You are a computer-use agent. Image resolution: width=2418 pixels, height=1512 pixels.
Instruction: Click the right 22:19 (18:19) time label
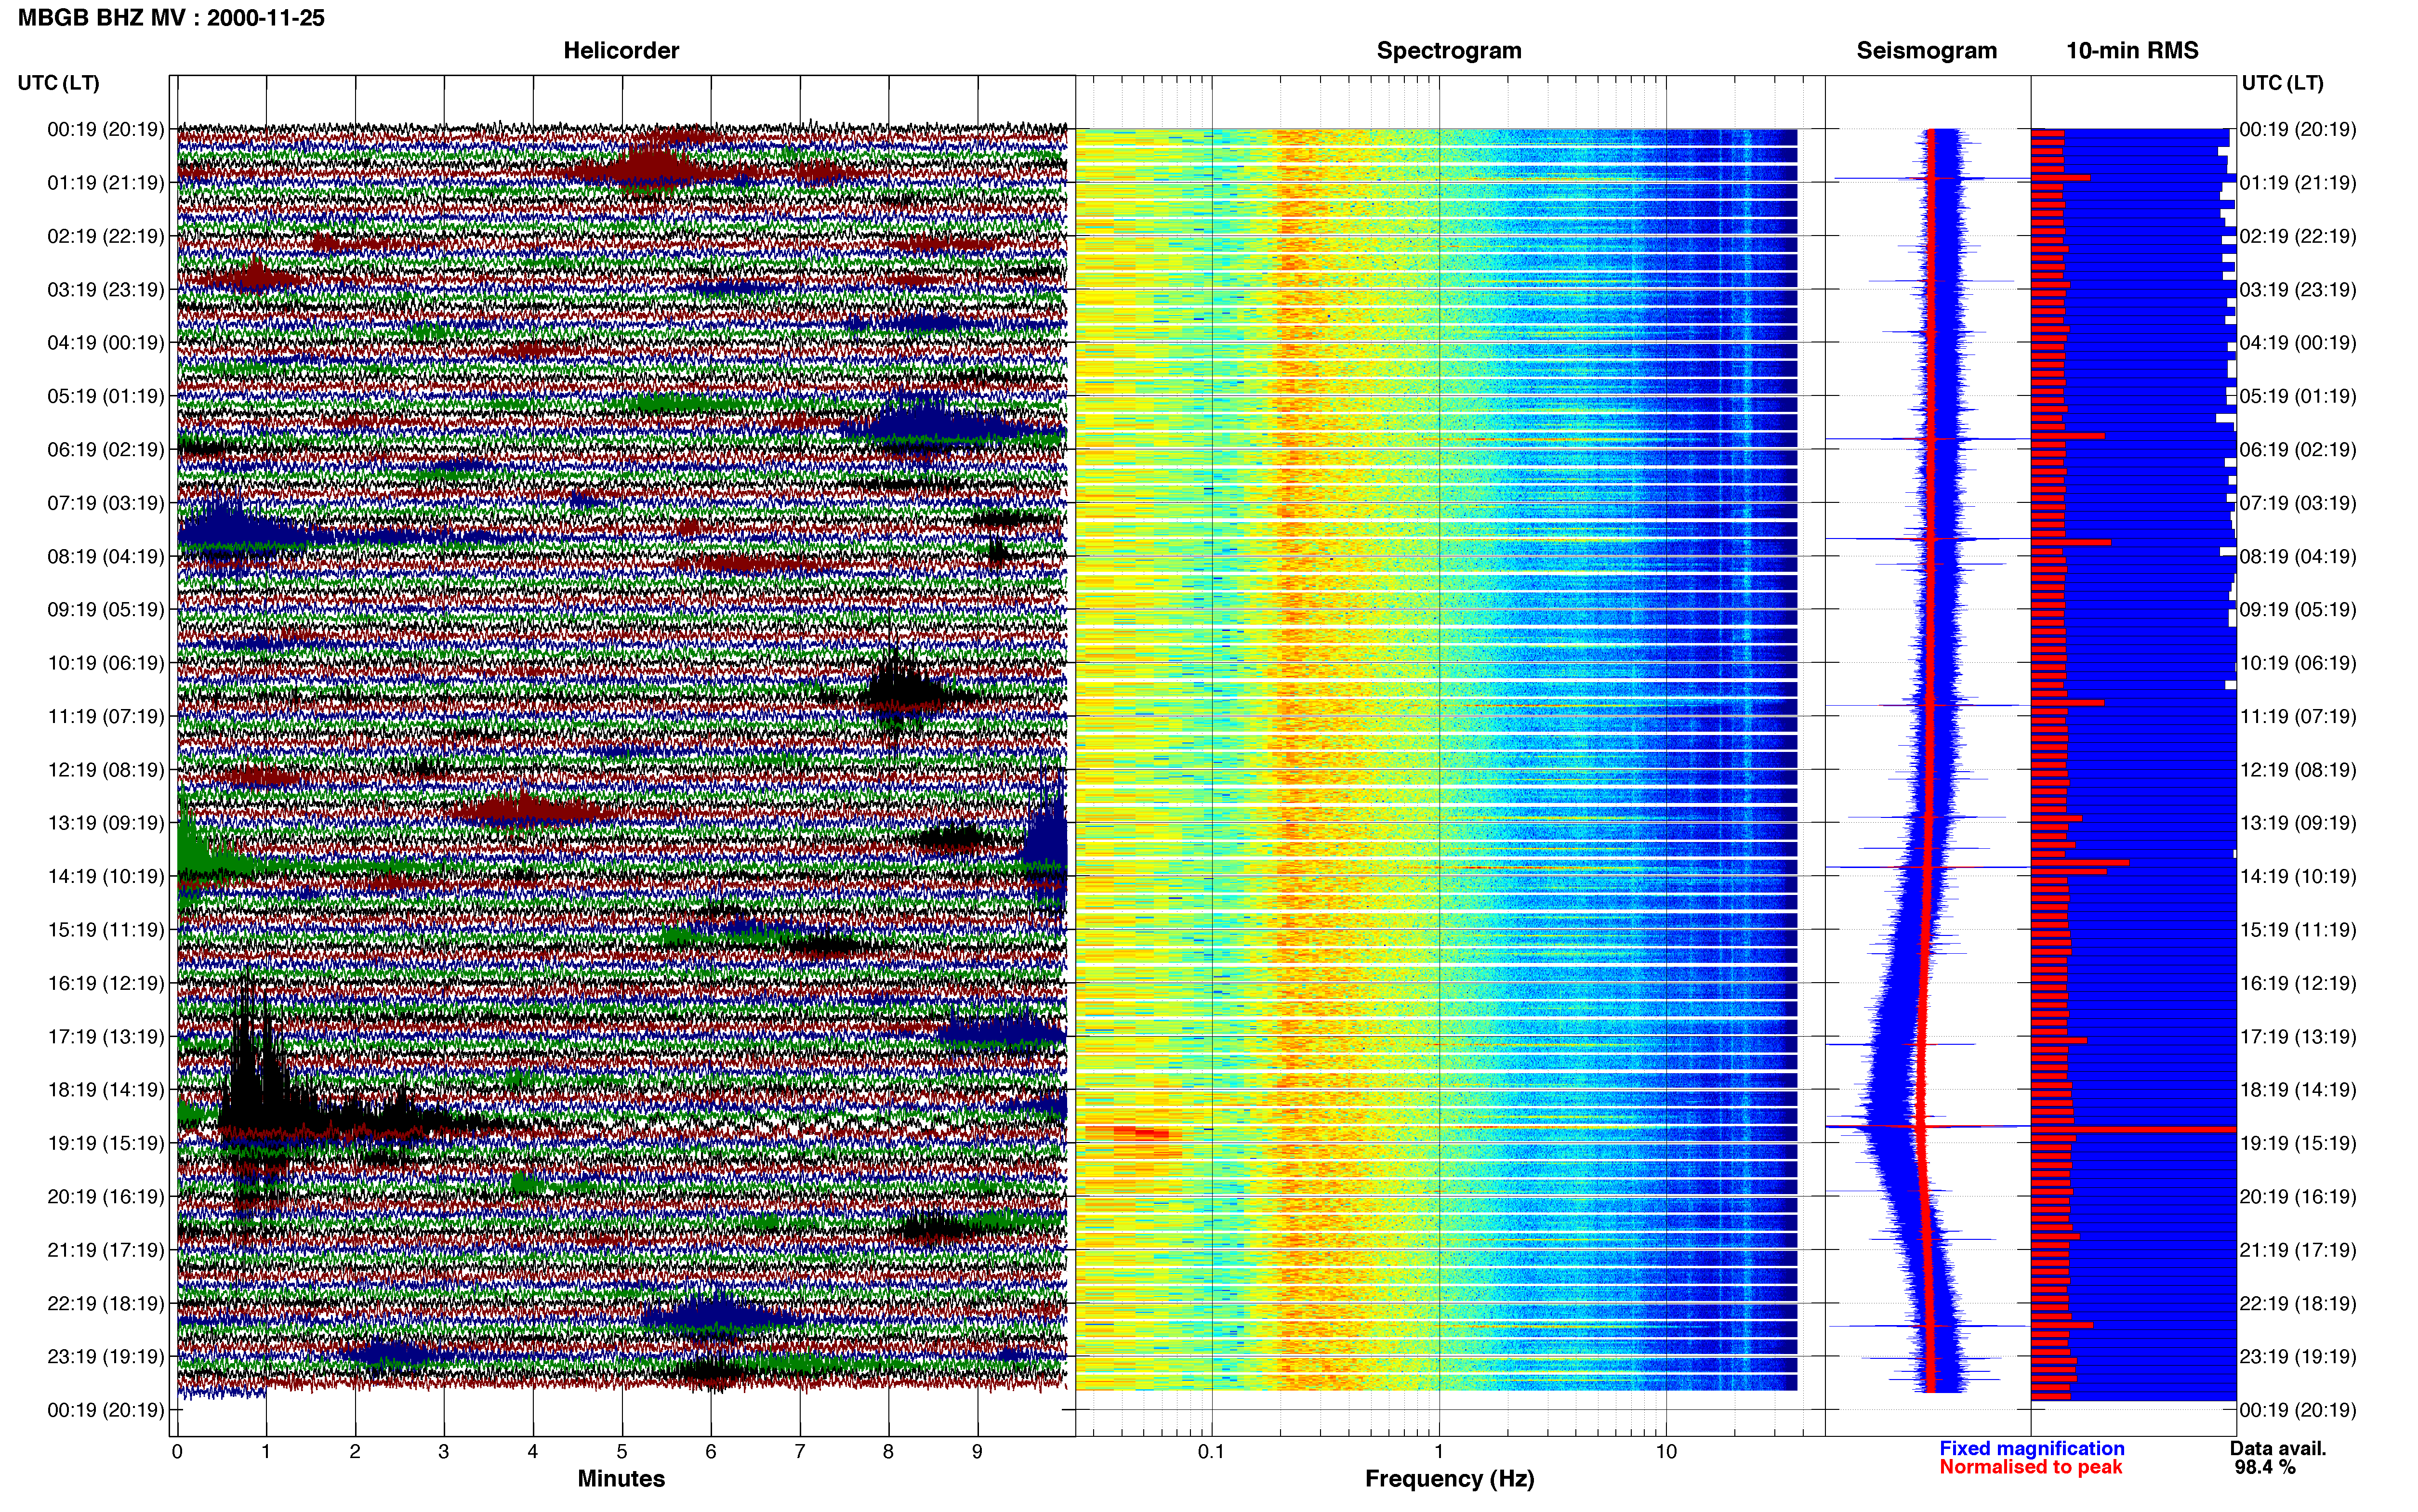(2298, 1303)
